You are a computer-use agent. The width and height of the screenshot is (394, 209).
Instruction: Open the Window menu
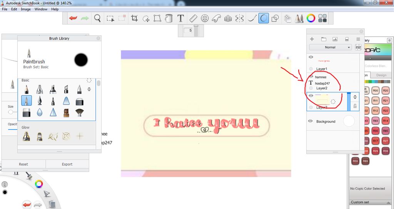[x=41, y=9]
